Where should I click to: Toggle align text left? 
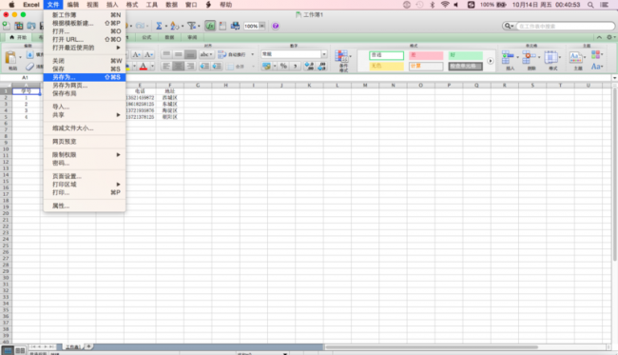click(x=166, y=67)
